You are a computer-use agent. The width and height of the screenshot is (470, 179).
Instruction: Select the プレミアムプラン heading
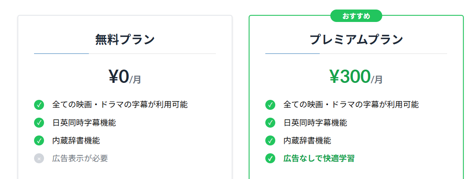tap(356, 40)
